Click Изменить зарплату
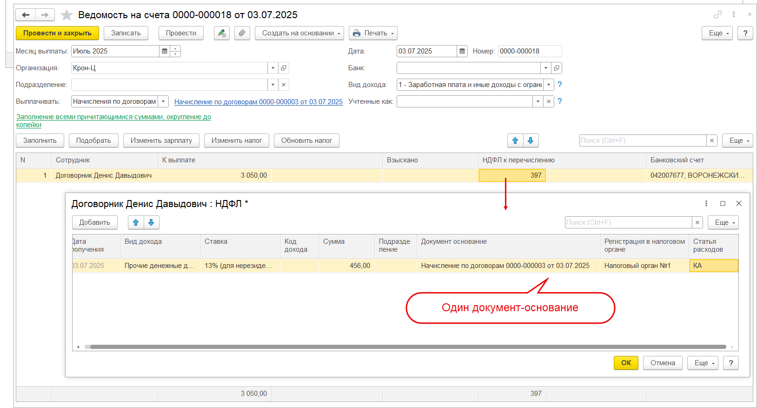The height and width of the screenshot is (408, 757). 161,140
